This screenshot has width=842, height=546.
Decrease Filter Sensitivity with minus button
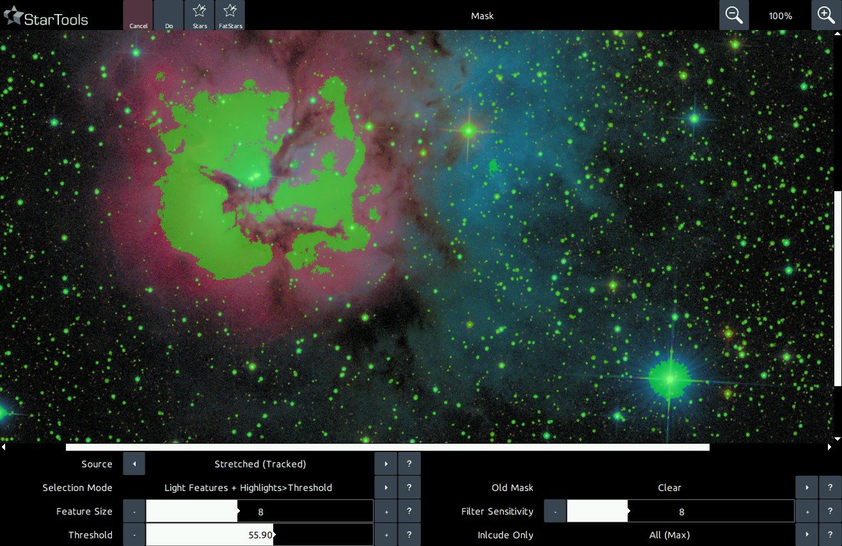(x=555, y=511)
